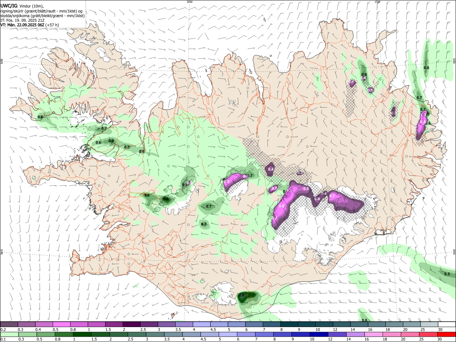Click the darkest purple swatch on the upper legend

pos(131,325)
